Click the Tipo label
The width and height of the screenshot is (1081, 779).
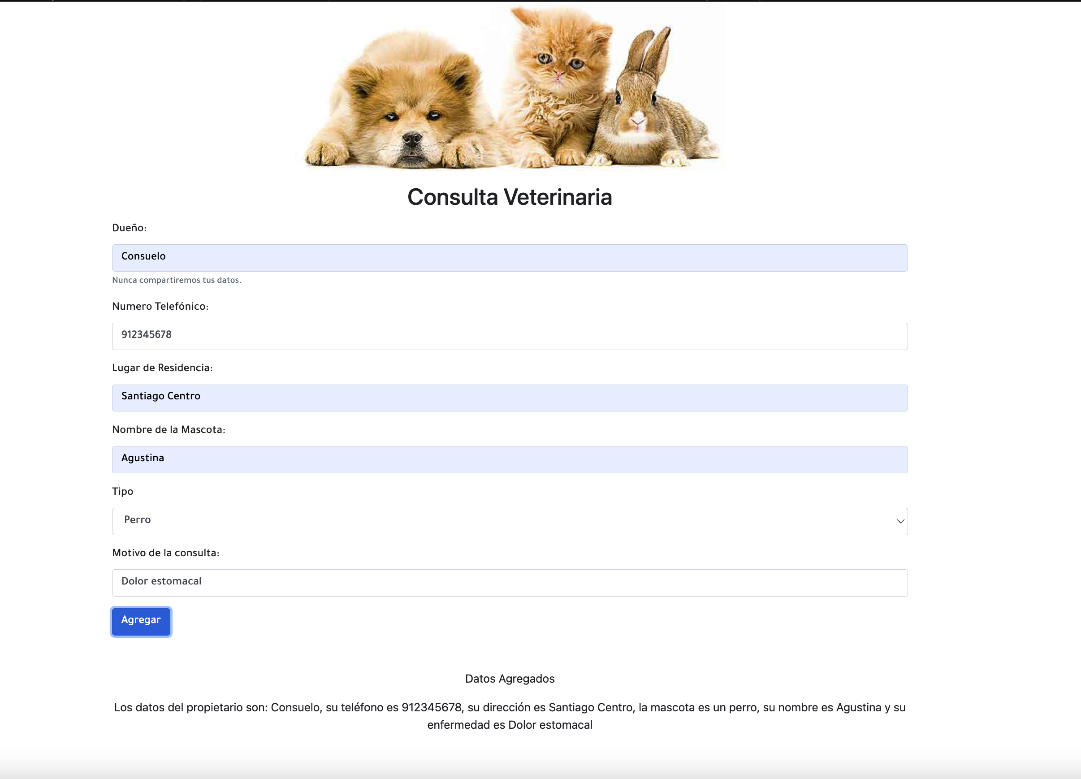click(x=122, y=492)
